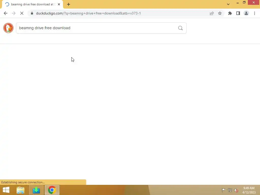Open the Extensions puzzle icon
The image size is (260, 195).
tap(230, 13)
